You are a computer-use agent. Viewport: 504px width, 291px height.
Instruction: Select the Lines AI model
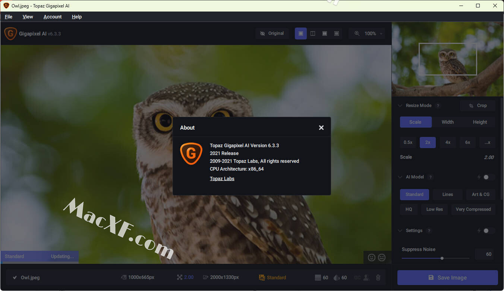point(448,195)
